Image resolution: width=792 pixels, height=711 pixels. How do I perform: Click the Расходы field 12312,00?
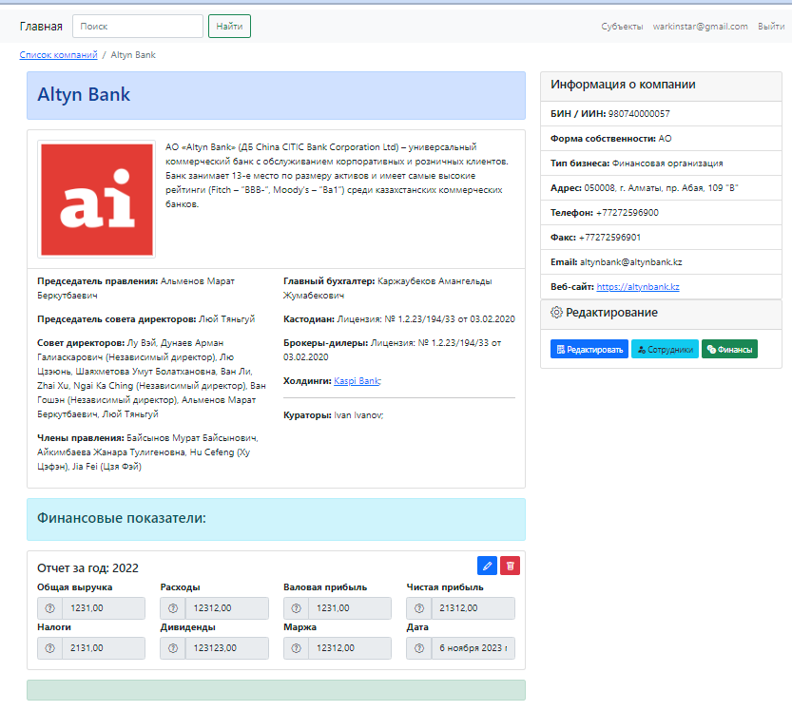click(x=227, y=608)
